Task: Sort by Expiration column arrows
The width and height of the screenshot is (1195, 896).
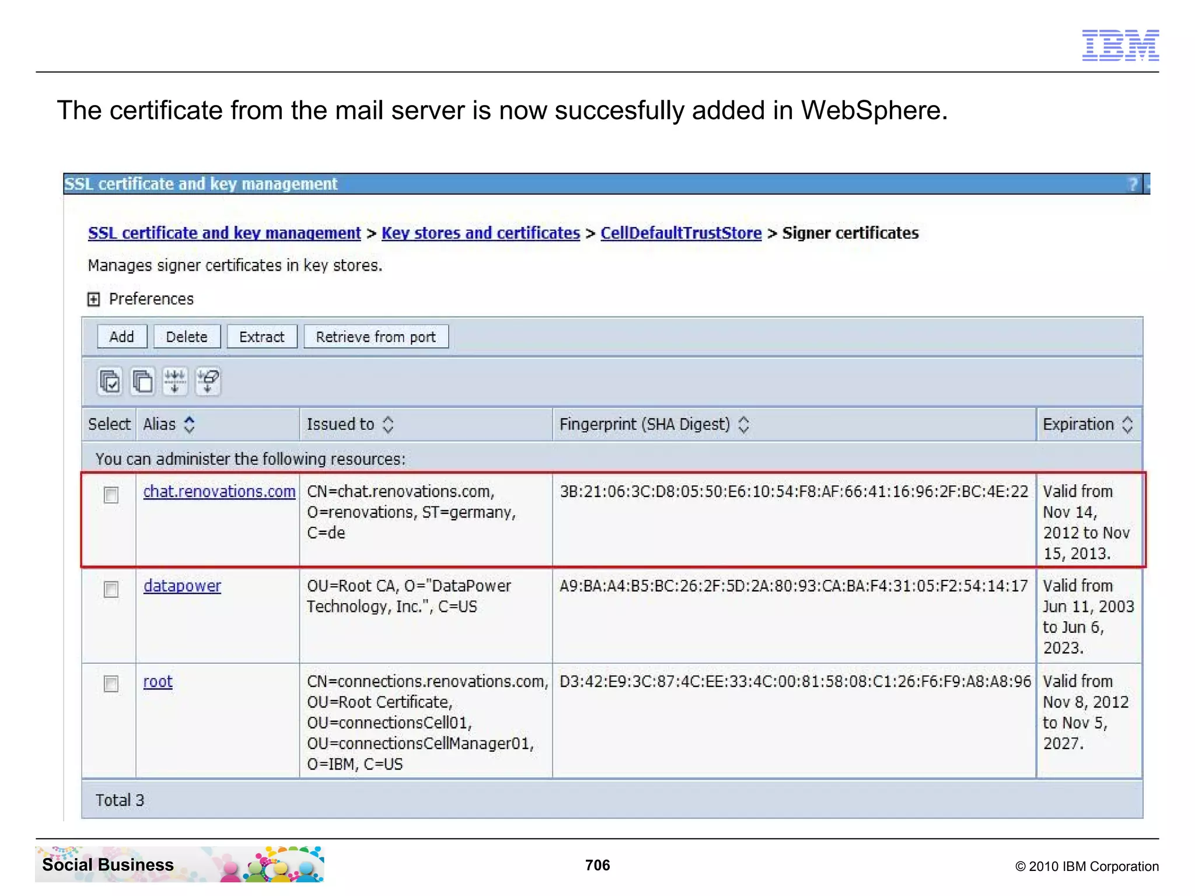Action: (x=1127, y=424)
